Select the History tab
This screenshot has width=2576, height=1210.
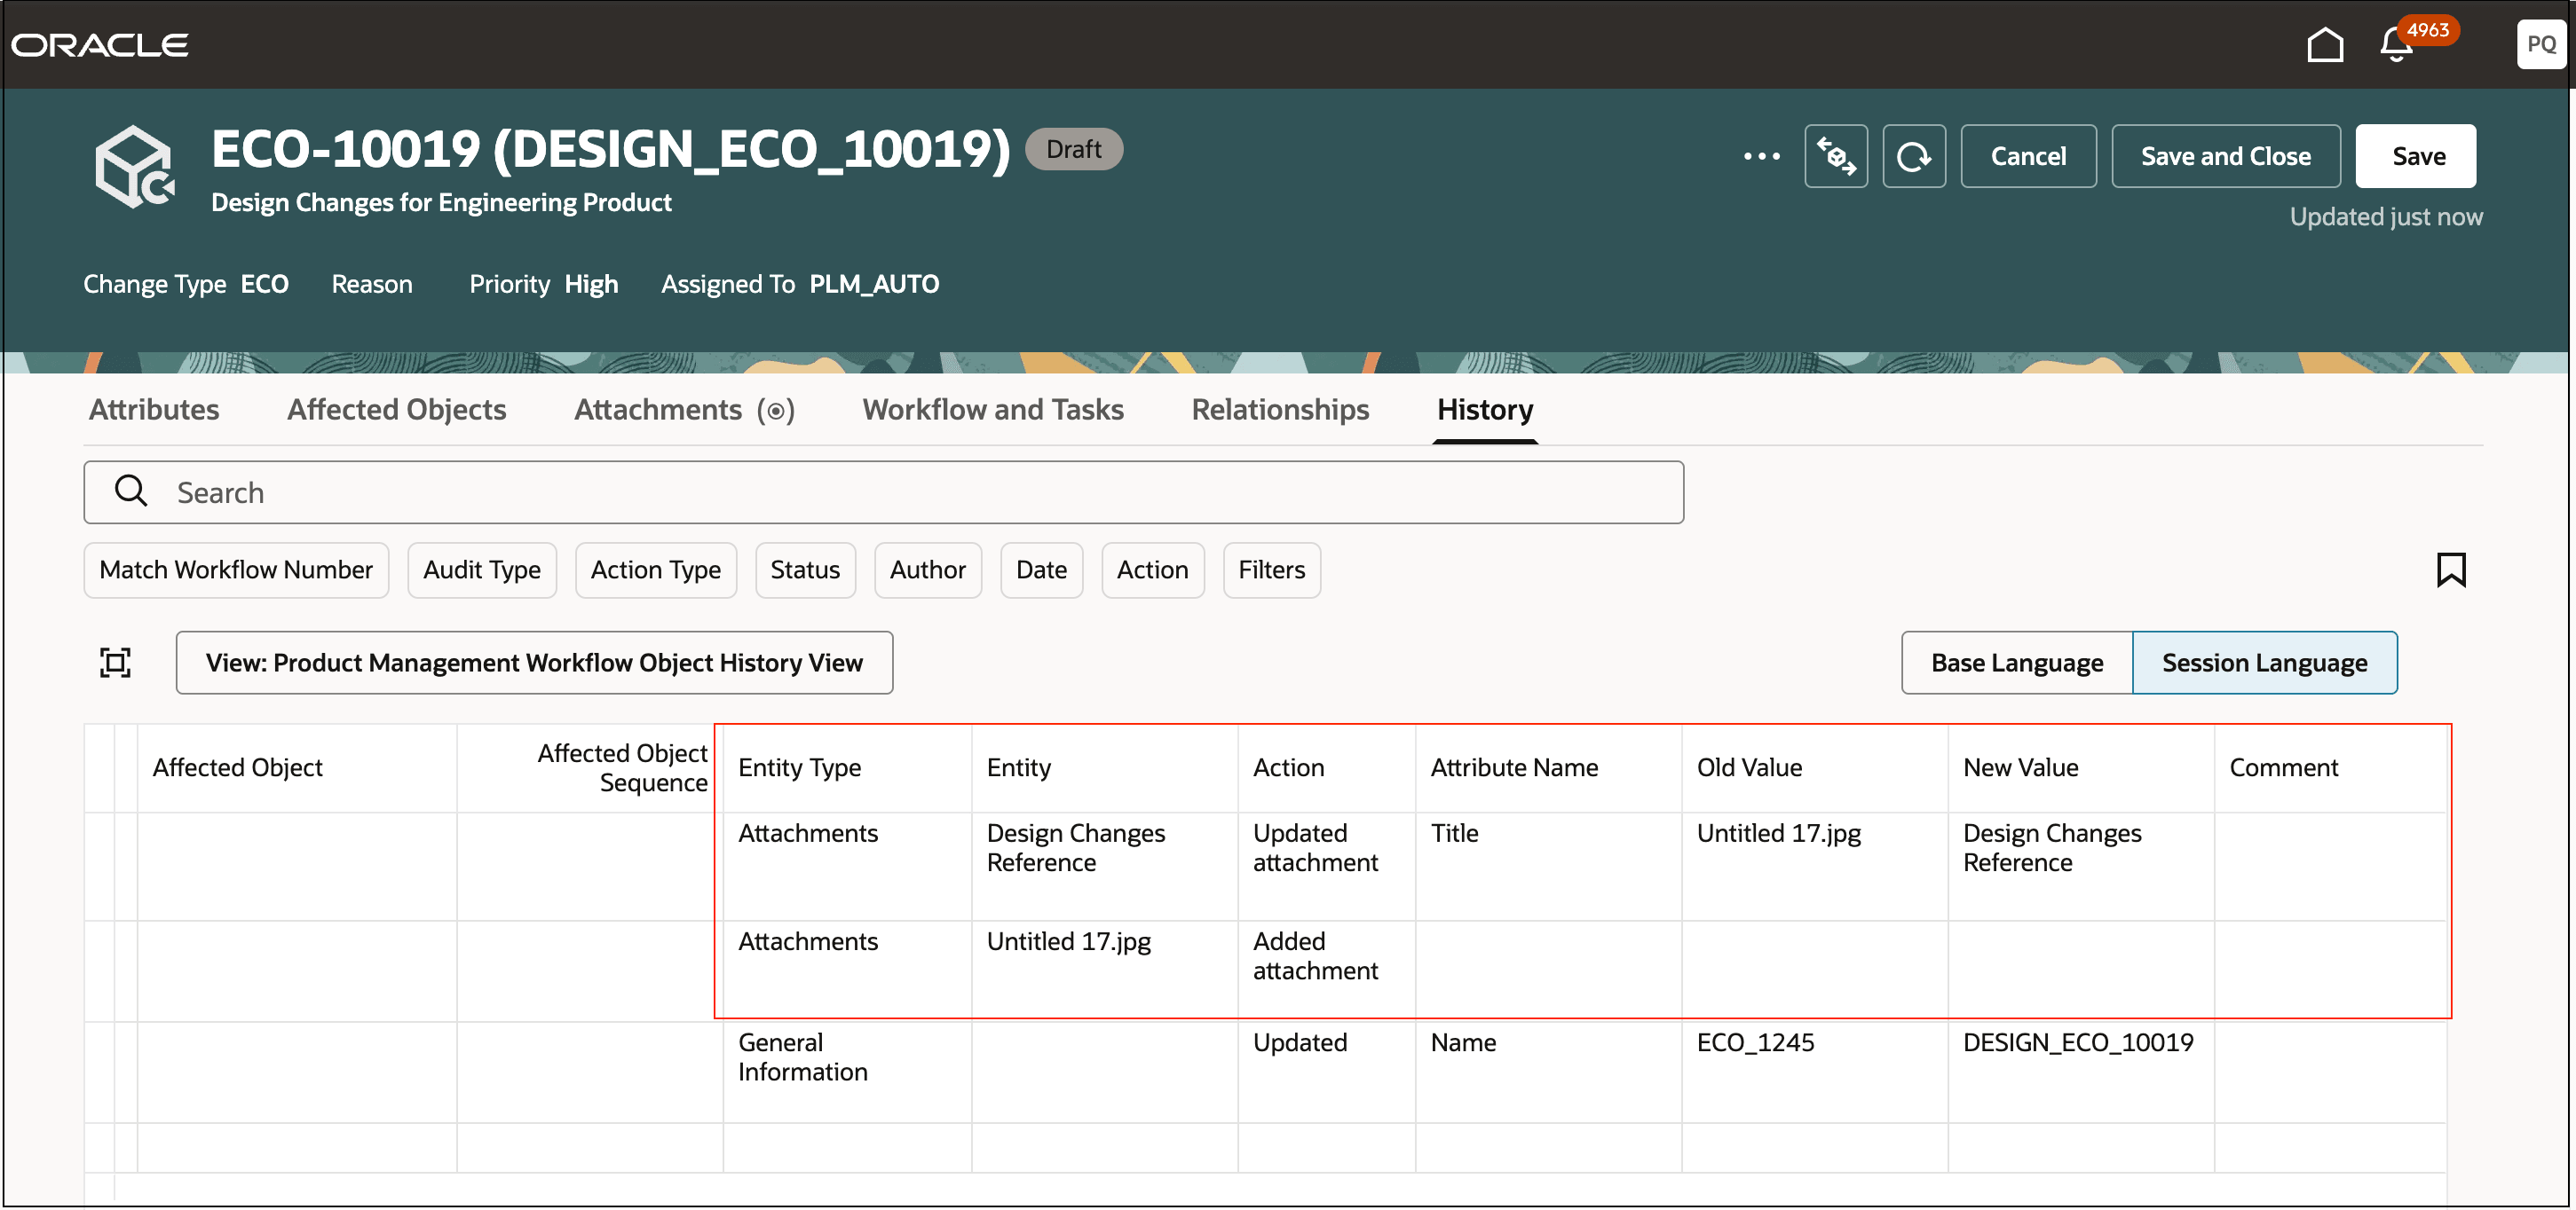tap(1484, 410)
